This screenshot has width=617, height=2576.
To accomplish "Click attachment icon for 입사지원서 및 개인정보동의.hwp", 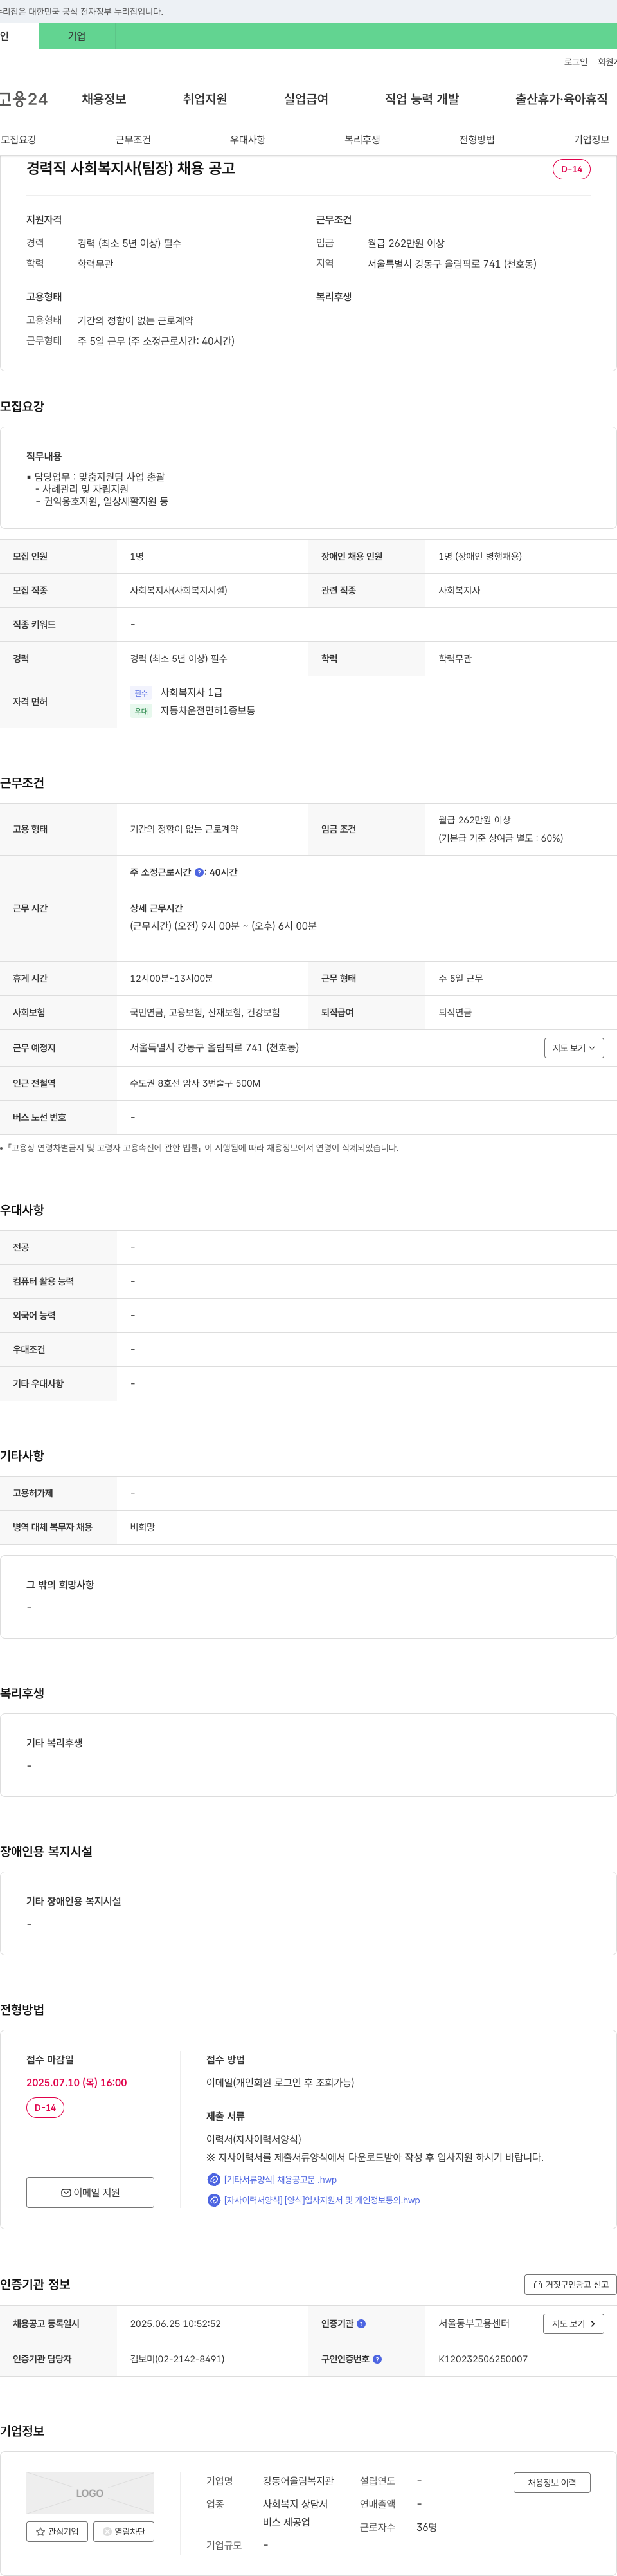I will (x=213, y=2200).
